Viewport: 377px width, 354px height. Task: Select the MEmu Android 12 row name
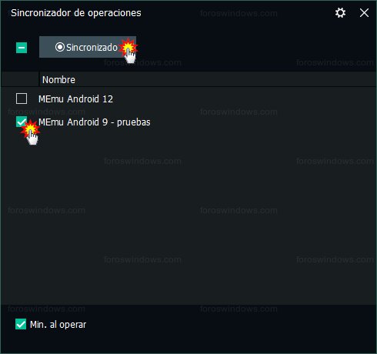point(75,99)
